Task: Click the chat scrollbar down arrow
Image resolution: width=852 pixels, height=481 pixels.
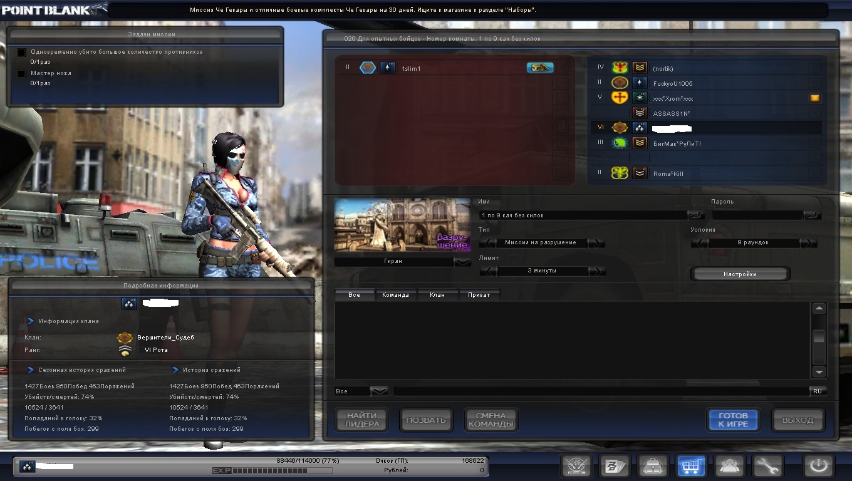Action: 819,371
